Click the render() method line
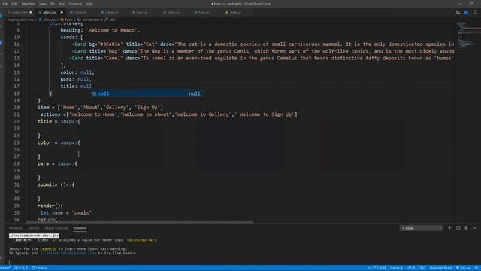This screenshot has width=481, height=271. (x=50, y=206)
